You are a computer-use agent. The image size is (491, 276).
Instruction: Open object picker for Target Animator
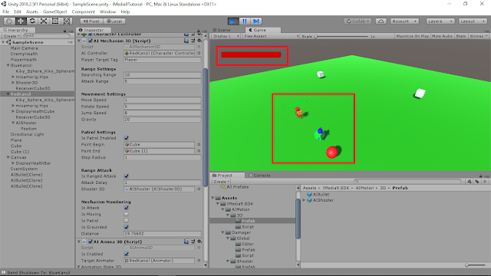[x=199, y=261]
